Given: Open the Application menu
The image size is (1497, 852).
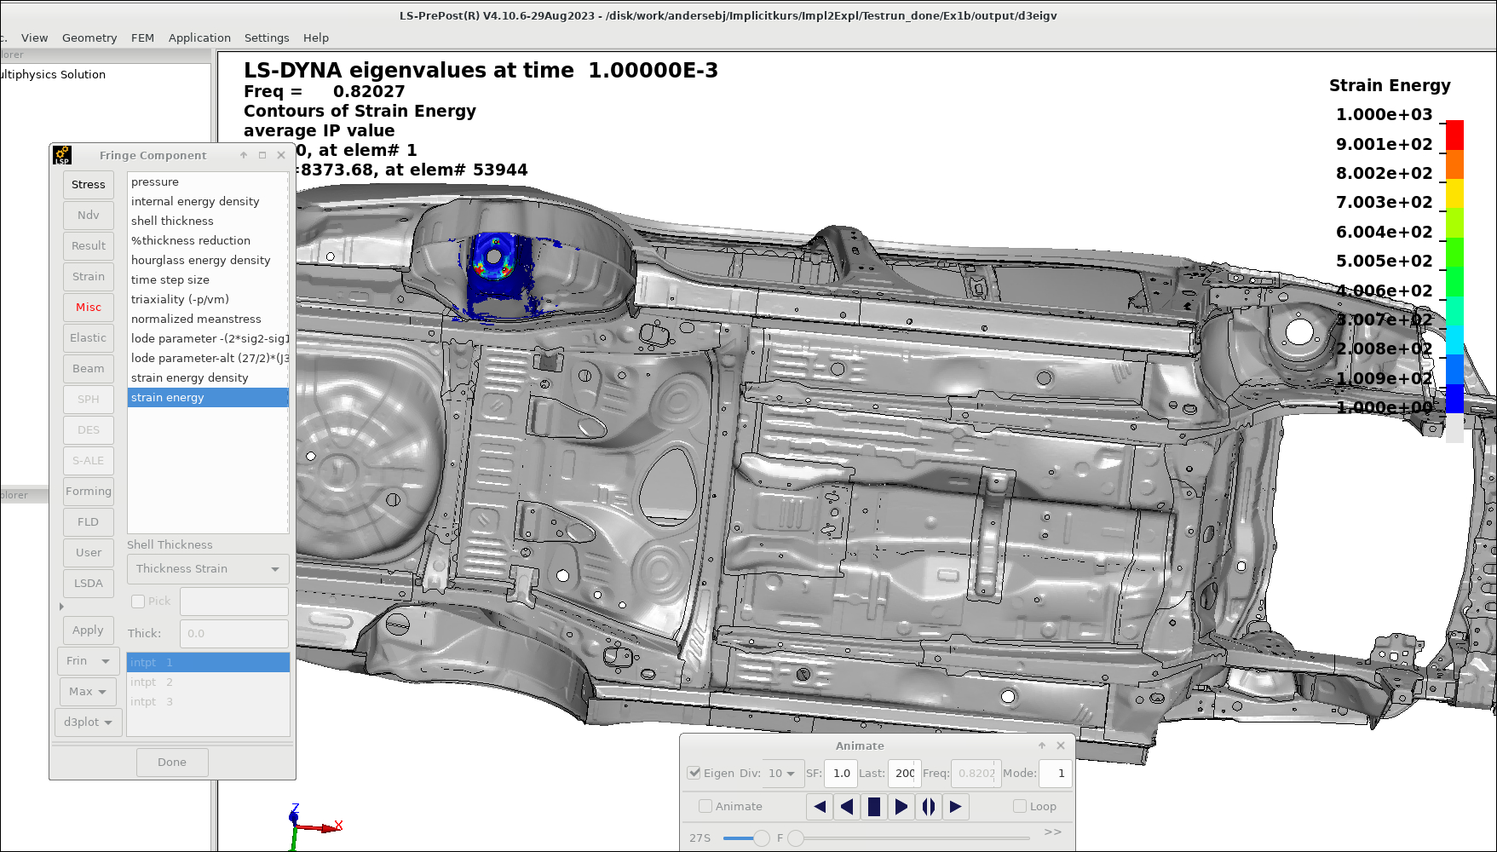Looking at the screenshot, I should tap(199, 37).
